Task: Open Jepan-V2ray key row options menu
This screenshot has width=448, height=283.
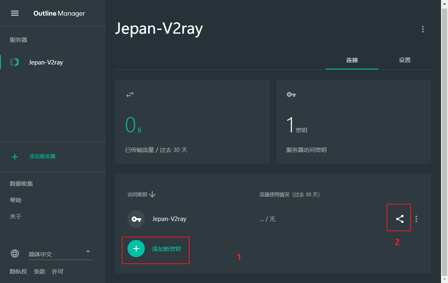Action: point(416,219)
